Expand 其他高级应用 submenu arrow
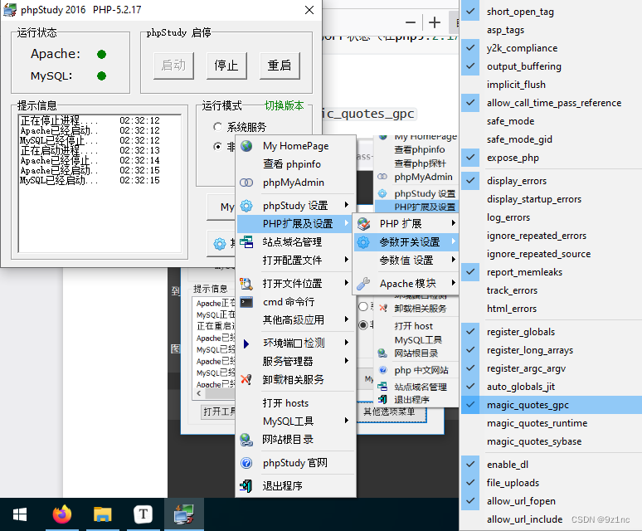Image resolution: width=642 pixels, height=531 pixels. point(347,319)
